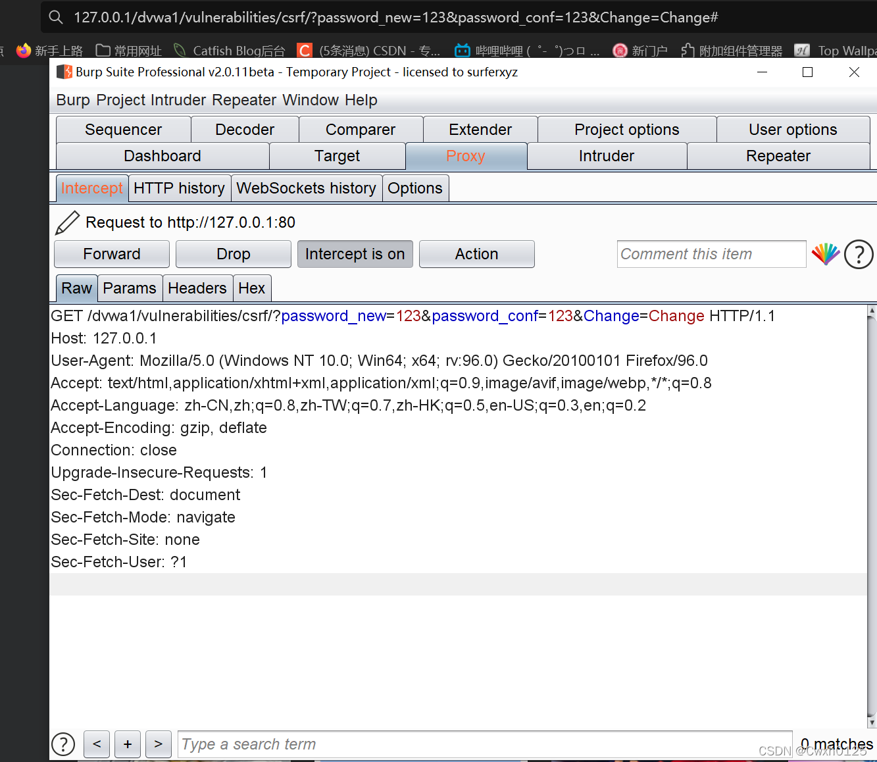Forward the intercepted request
The width and height of the screenshot is (877, 762).
tap(112, 254)
